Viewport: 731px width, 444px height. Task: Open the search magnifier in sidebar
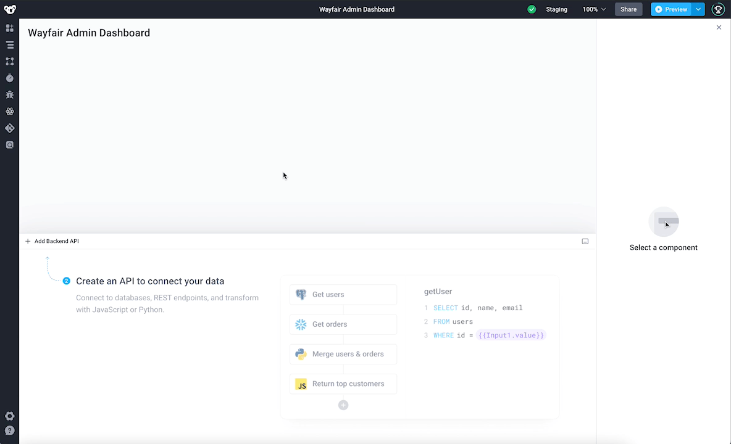click(x=10, y=145)
